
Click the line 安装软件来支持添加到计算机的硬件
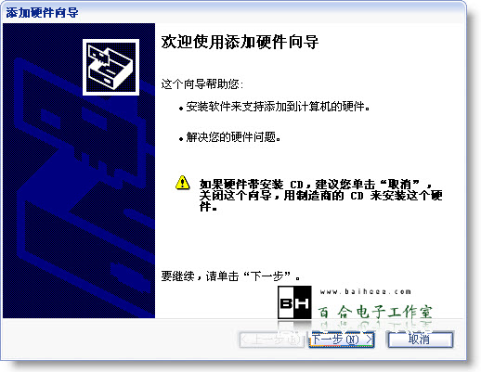click(278, 107)
